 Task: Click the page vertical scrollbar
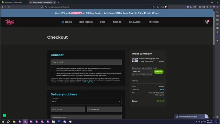pyautogui.click(x=214, y=28)
